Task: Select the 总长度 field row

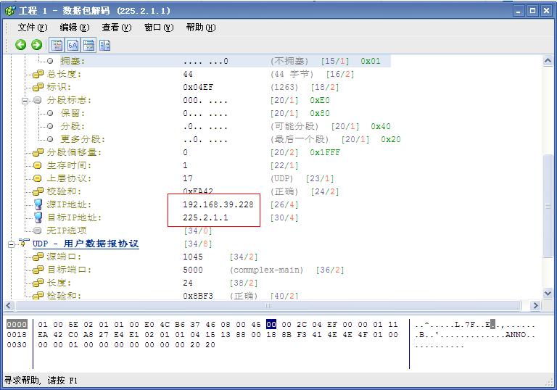Action: pyautogui.click(x=200, y=74)
